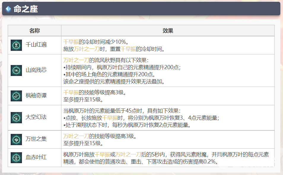Select the name text 万世之集
Image resolution: width=283 pixels, height=175 pixels.
point(36,139)
